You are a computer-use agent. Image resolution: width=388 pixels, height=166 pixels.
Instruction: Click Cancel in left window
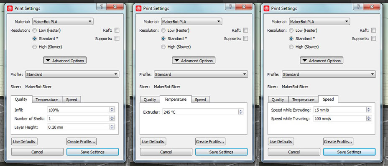(x=37, y=152)
